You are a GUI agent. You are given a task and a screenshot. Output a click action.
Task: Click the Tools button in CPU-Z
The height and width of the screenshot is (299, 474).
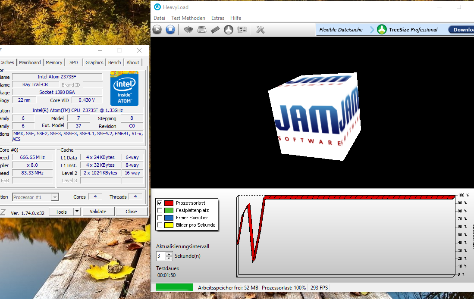[x=61, y=212]
